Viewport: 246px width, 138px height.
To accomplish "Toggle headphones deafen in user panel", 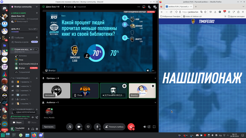I will click(x=33, y=129).
